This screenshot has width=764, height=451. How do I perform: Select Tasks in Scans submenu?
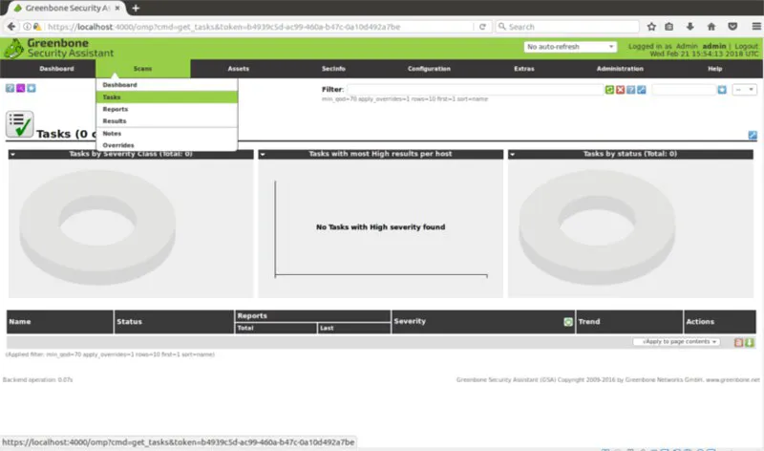(166, 97)
